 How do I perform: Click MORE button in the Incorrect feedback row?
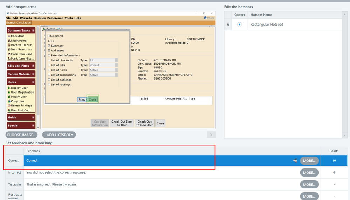tap(309, 173)
